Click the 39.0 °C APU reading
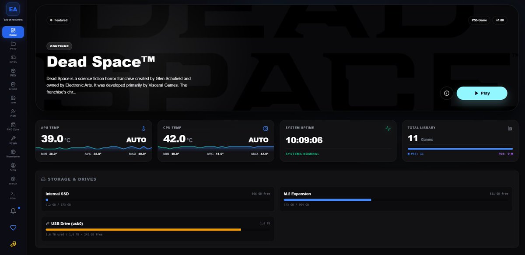Viewport: 525px width, 255px height. pyautogui.click(x=56, y=139)
